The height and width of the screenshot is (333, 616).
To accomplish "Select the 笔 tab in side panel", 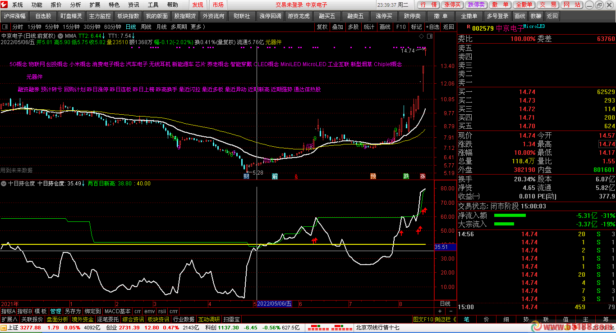I will tap(466, 319).
